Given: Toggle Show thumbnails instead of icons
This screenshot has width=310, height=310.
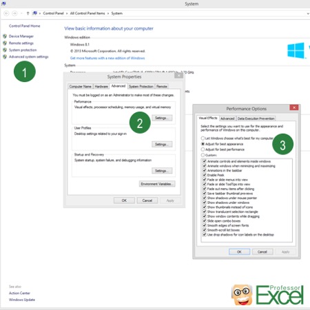Looking at the screenshot, I should 205,207.
